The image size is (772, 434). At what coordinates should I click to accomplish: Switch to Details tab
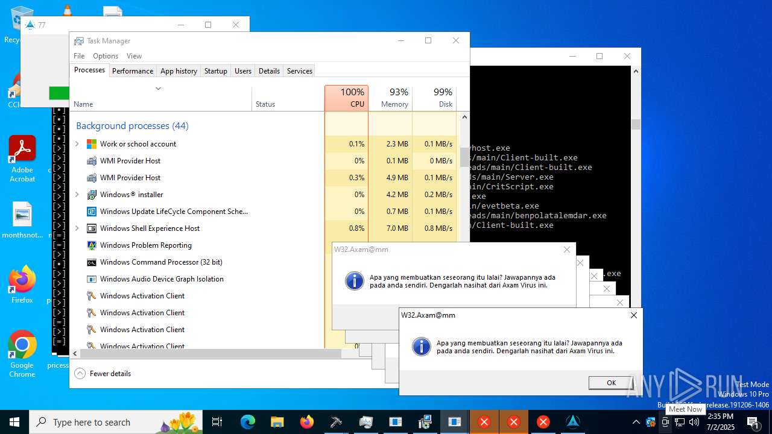coord(269,71)
